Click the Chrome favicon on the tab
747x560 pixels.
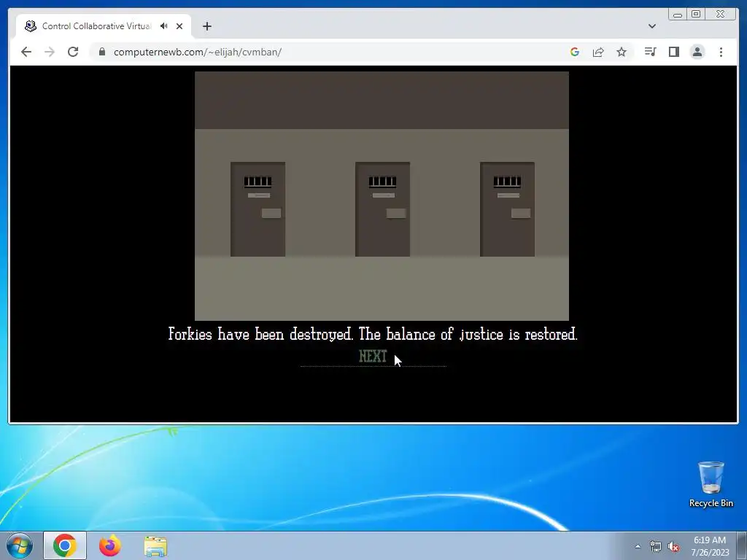31,26
